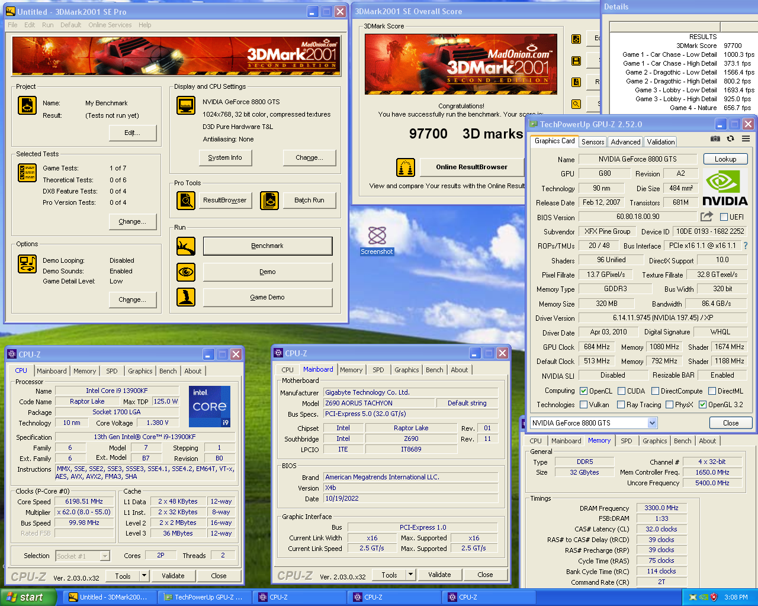Toggle the UEFI checkbox in GPU-Z

[724, 217]
